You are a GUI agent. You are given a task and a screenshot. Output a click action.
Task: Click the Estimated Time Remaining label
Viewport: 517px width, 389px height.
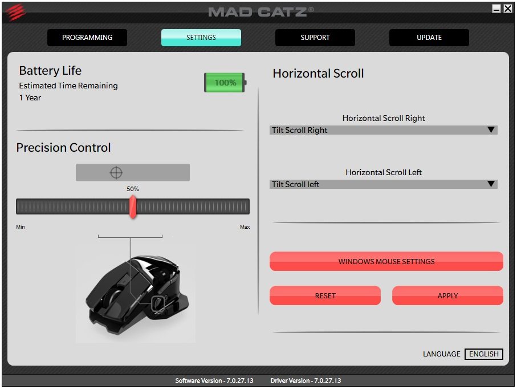point(68,86)
